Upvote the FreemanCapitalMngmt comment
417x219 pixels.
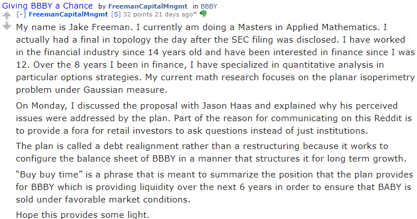click(7, 16)
